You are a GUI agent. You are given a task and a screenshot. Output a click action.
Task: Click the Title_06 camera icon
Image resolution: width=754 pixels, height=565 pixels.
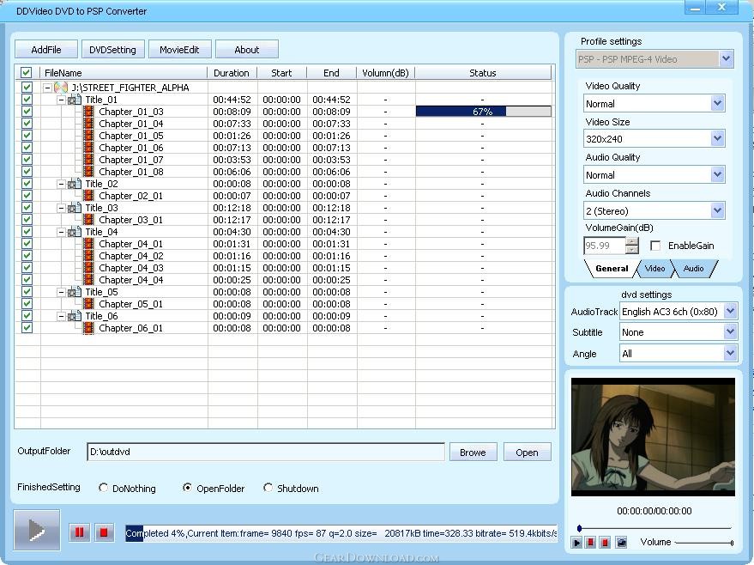click(x=75, y=316)
